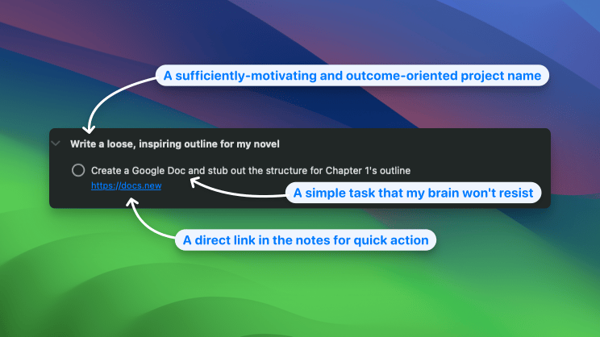Select the Create a Google Doc task text
Image resolution: width=600 pixels, height=337 pixels.
[250, 170]
